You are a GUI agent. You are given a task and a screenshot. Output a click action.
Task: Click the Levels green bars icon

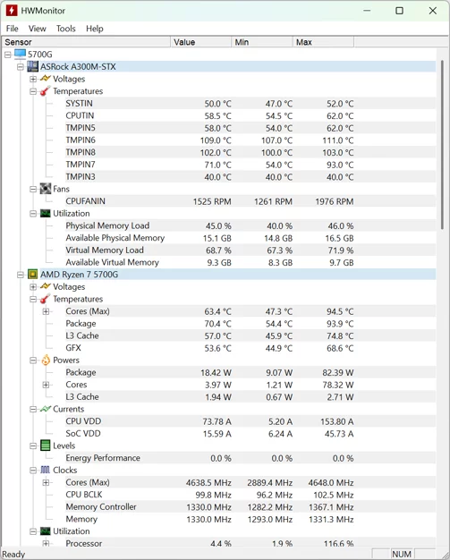pyautogui.click(x=46, y=445)
